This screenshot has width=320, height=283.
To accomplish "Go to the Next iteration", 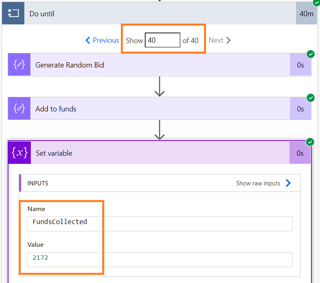I will 219,40.
